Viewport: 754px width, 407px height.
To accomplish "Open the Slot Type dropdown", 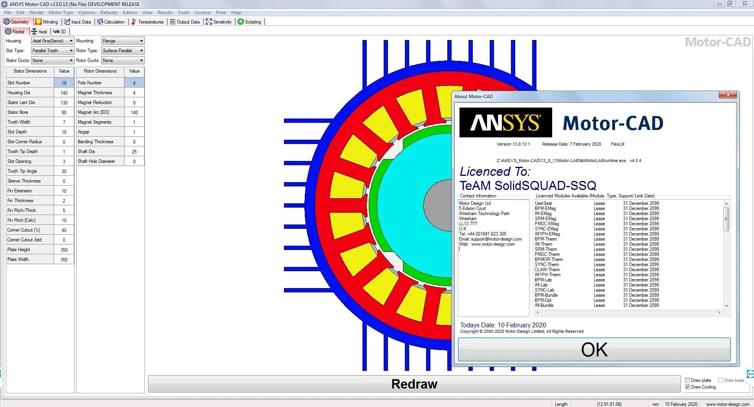I will (53, 51).
